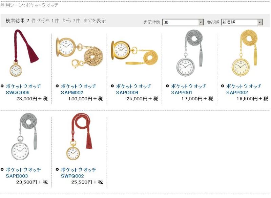Open the 並び順 sort dropdown showing 新着順
Image resolution: width=271 pixels, height=198 pixels.
(242, 22)
